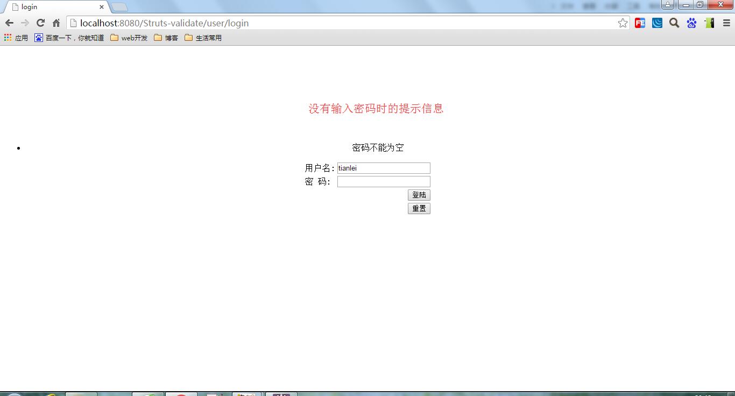Image resolution: width=735 pixels, height=396 pixels.
Task: Bookmark this page with the star icon
Action: click(623, 23)
